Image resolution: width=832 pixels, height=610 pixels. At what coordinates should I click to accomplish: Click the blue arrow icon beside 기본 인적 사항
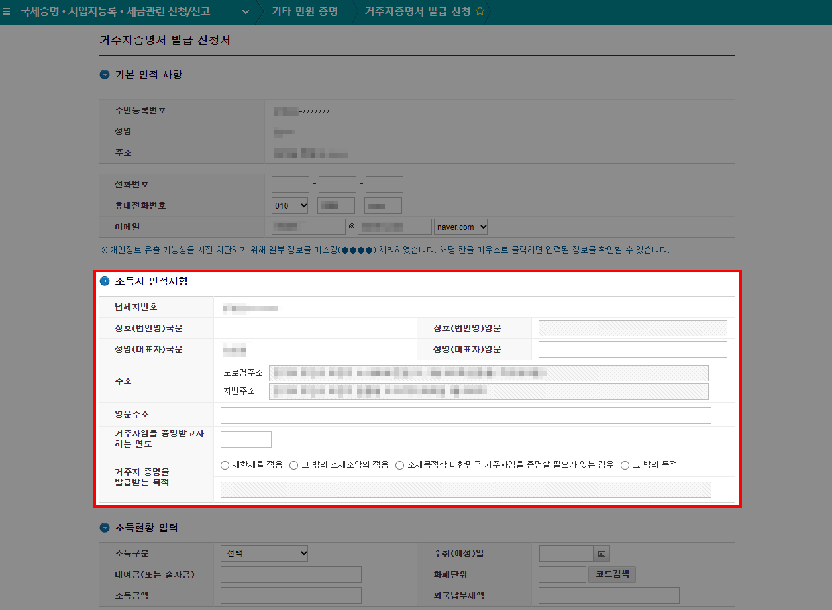104,74
